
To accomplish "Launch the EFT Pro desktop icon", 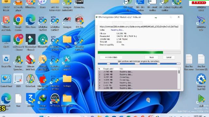I will [79, 20].
